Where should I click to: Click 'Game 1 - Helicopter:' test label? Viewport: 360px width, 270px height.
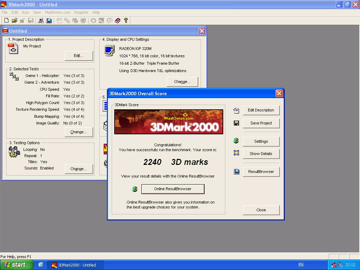tap(43, 76)
